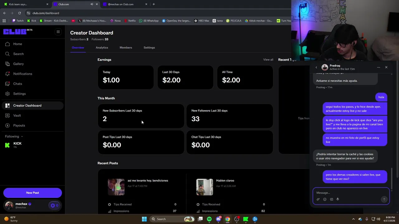Switch to the Analytics tab

tap(102, 48)
